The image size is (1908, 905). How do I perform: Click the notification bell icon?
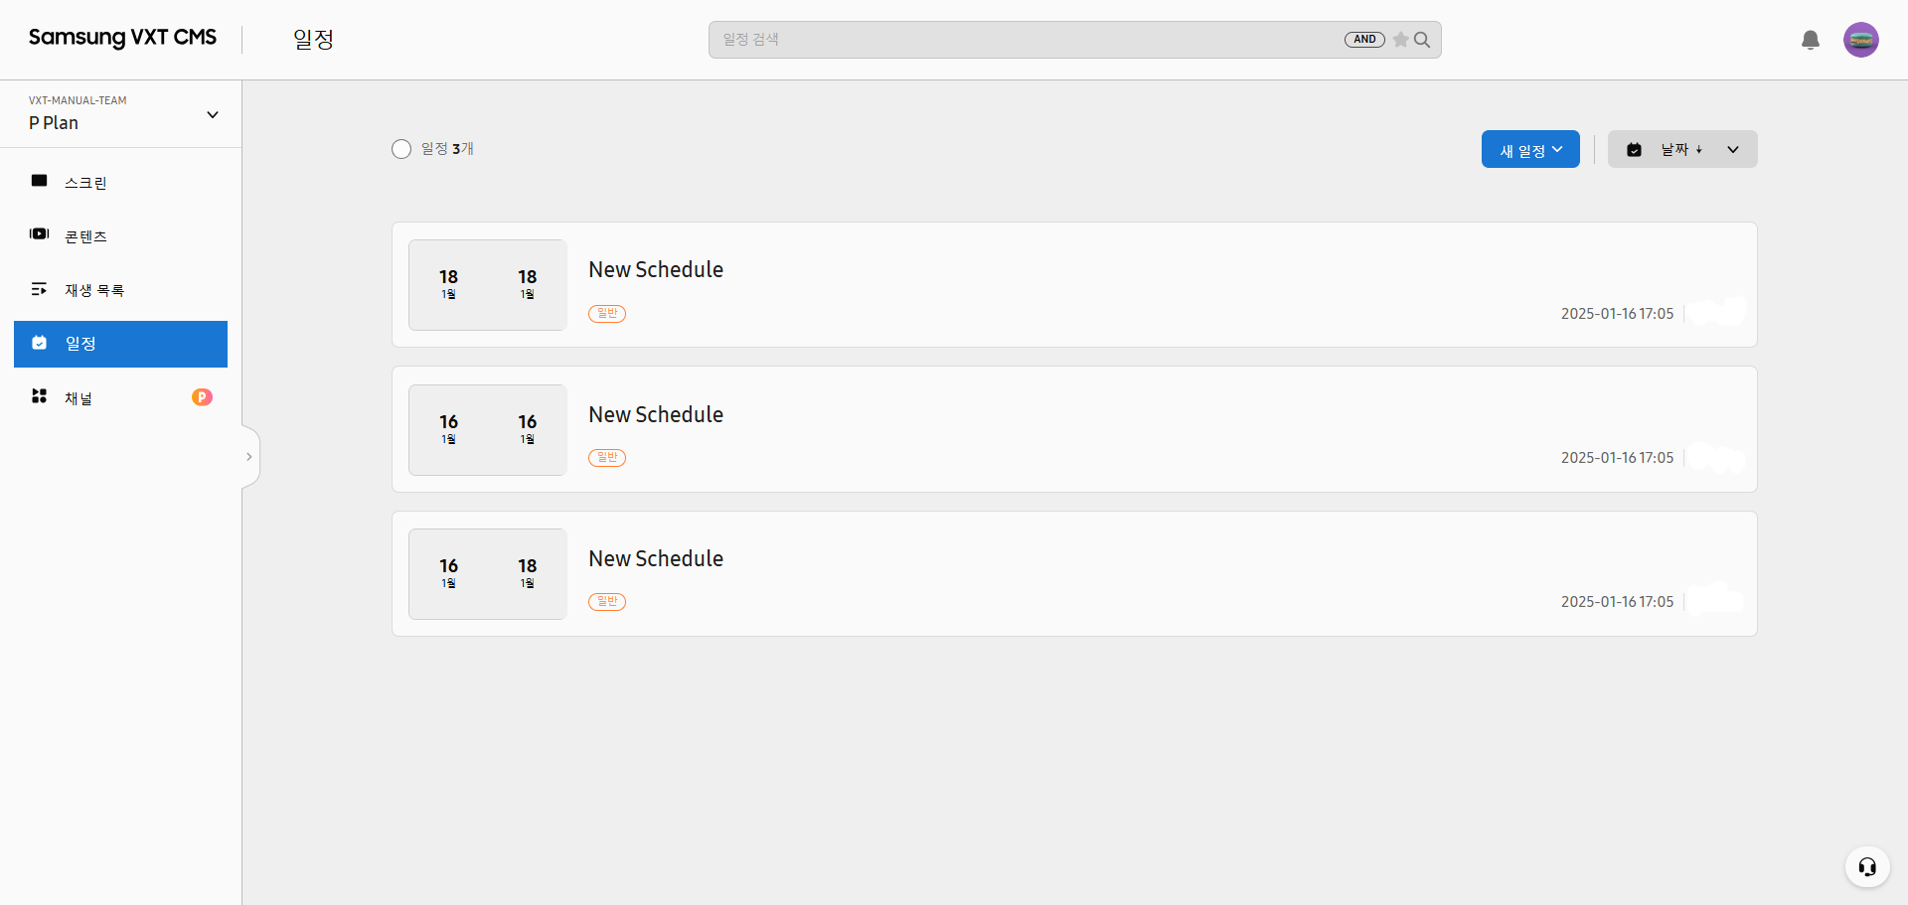(1810, 40)
